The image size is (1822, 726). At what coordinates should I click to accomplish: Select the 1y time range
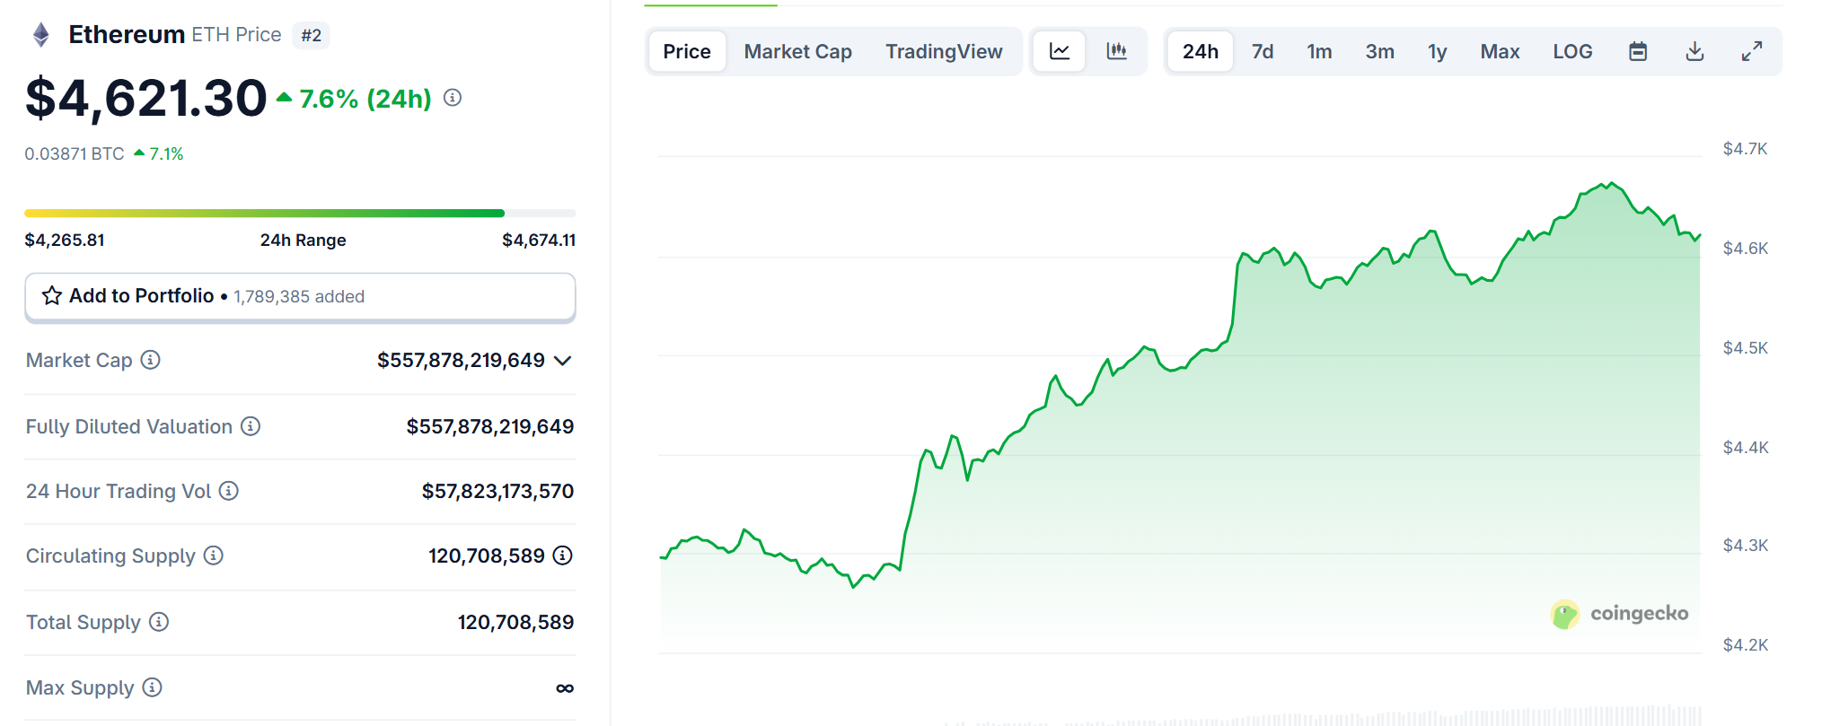pos(1438,51)
